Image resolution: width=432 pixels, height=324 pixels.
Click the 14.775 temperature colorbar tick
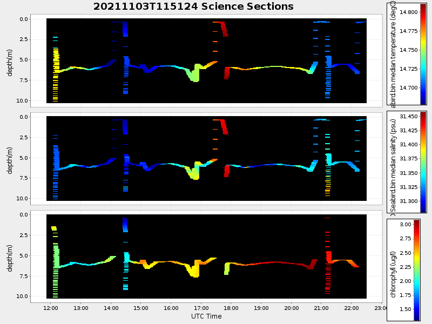pos(409,31)
